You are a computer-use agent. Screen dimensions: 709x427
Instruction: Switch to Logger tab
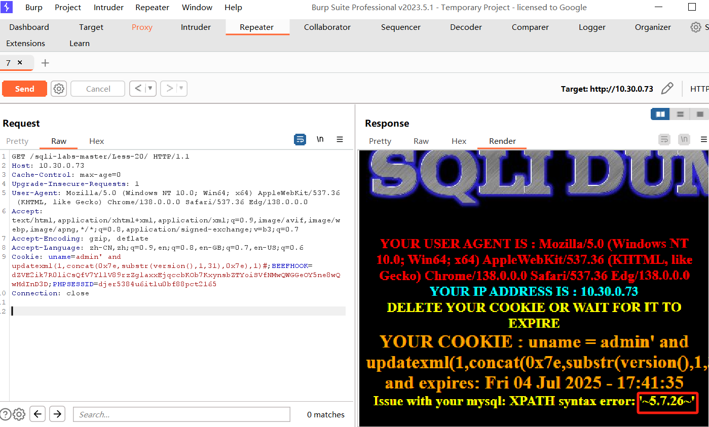pos(592,27)
